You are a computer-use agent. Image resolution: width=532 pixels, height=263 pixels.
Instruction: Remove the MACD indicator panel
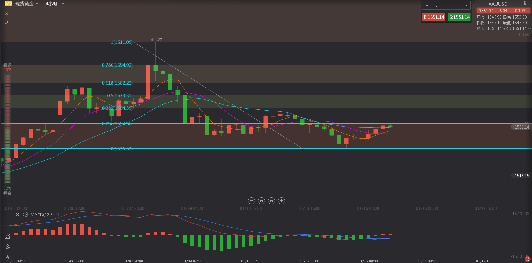click(17, 214)
